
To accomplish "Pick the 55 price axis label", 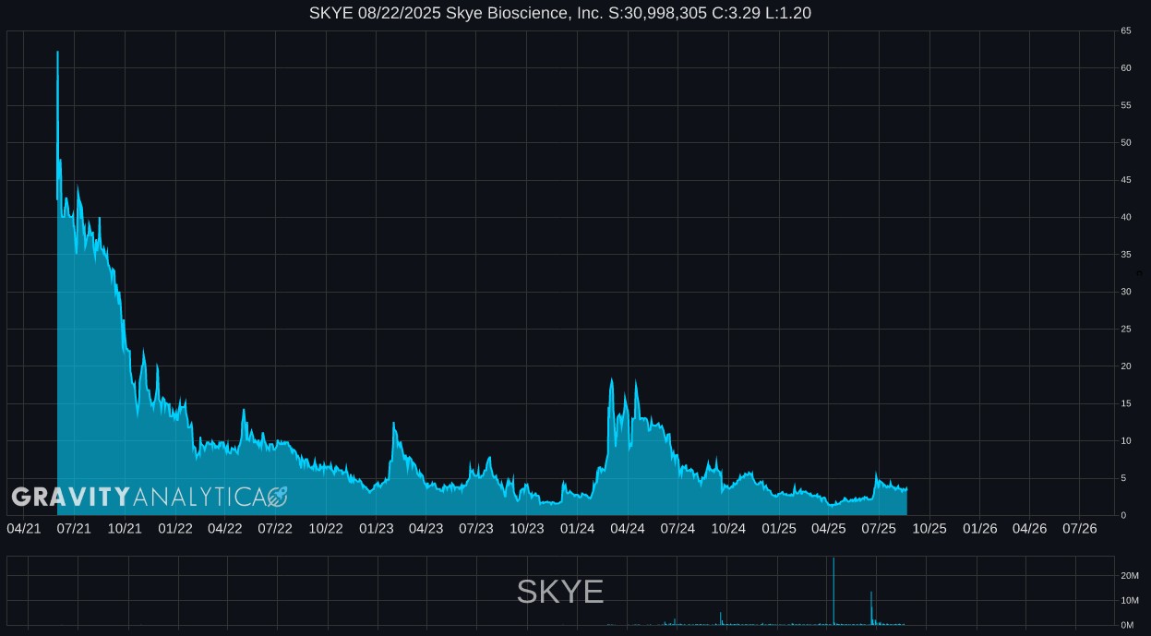I will pyautogui.click(x=1126, y=105).
